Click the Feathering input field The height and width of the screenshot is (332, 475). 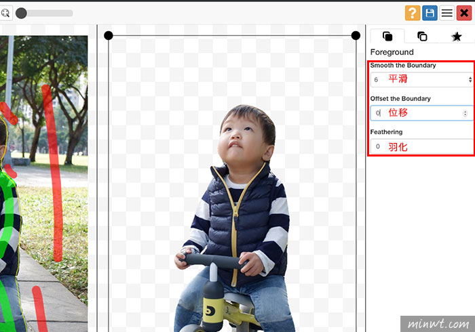pos(421,146)
